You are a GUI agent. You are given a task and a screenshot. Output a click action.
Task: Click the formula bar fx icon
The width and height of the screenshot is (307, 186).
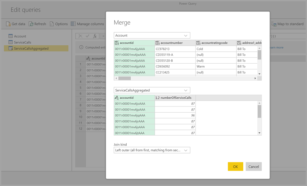pyautogui.click(x=95, y=36)
